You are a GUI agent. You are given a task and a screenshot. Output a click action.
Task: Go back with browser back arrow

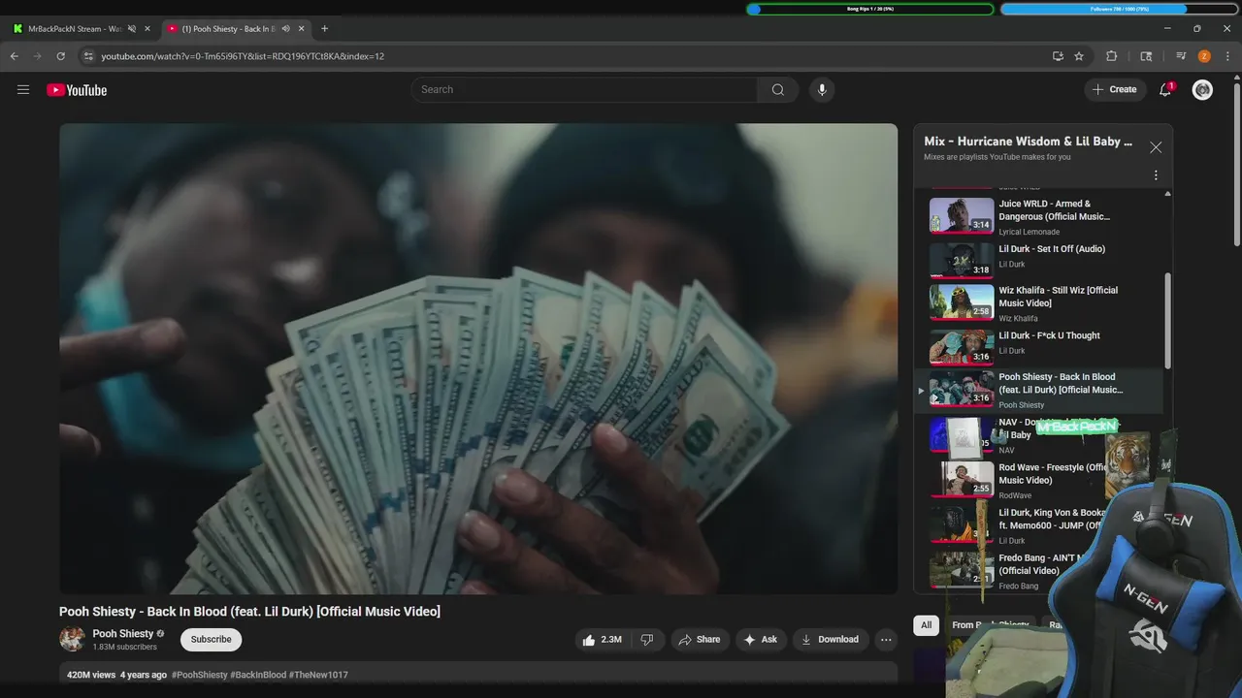click(x=14, y=56)
